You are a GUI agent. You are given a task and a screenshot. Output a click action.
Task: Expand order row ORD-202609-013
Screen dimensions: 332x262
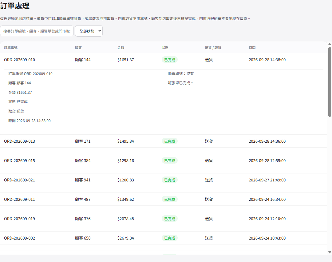[164, 141]
